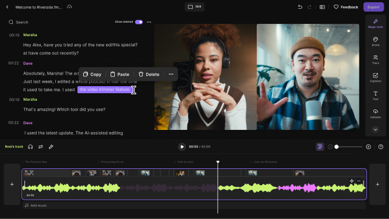Paste into the transcript

pos(119,74)
